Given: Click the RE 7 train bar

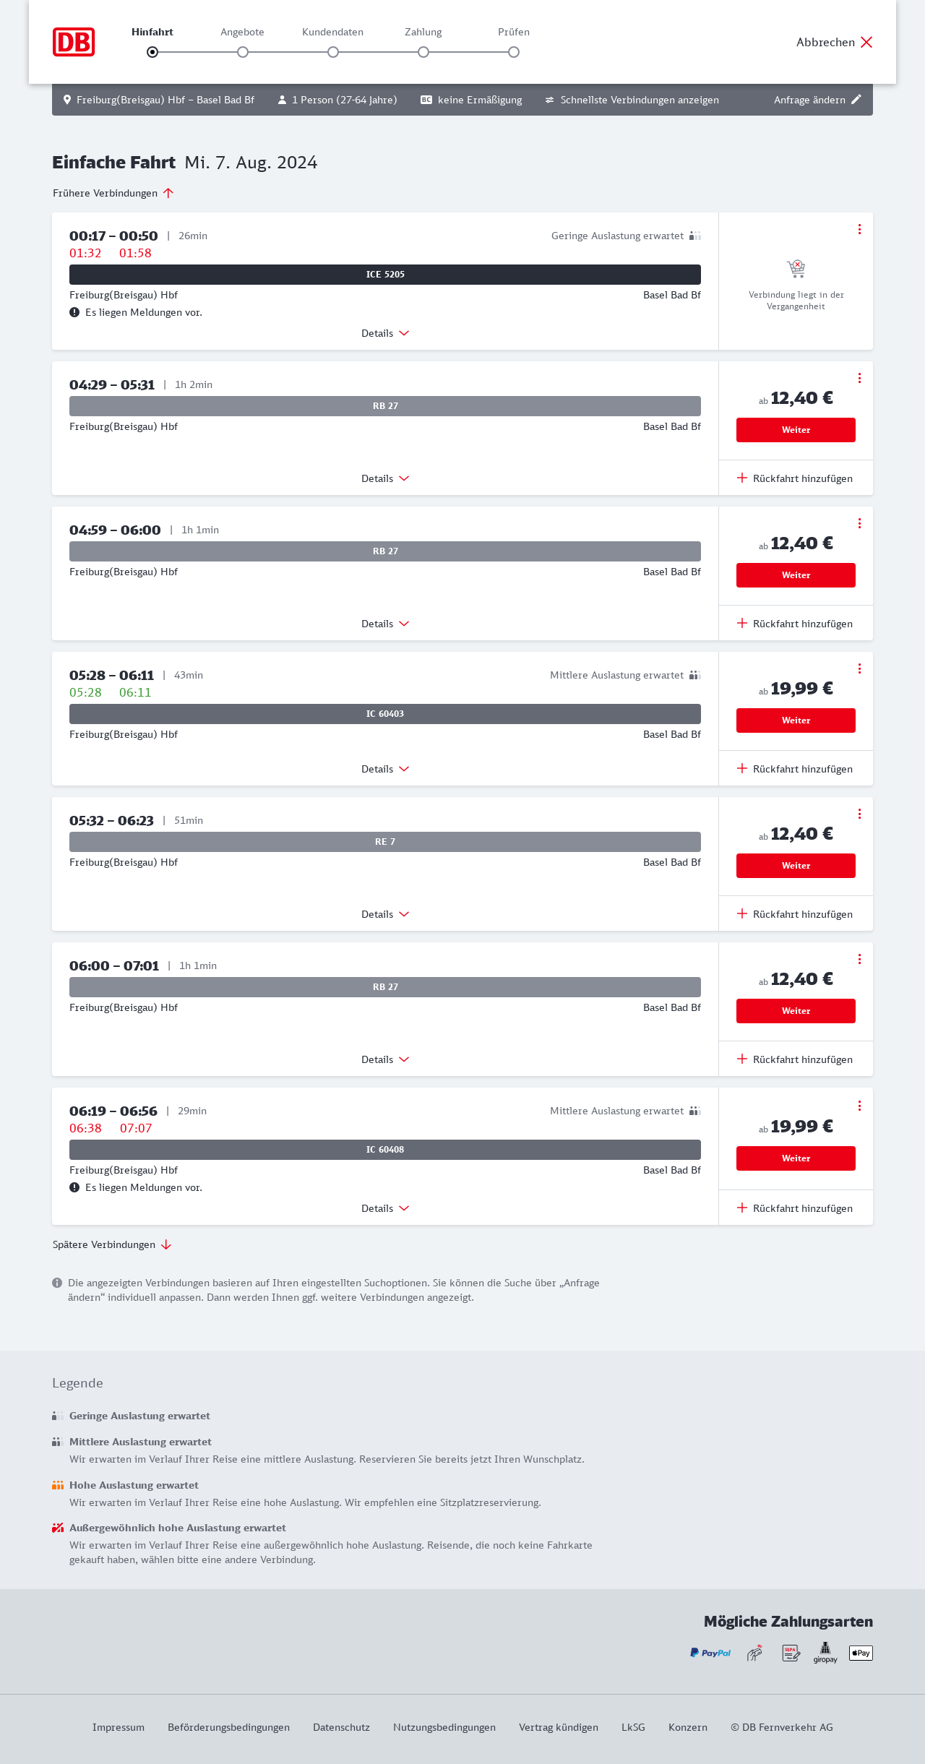Looking at the screenshot, I should 385,842.
